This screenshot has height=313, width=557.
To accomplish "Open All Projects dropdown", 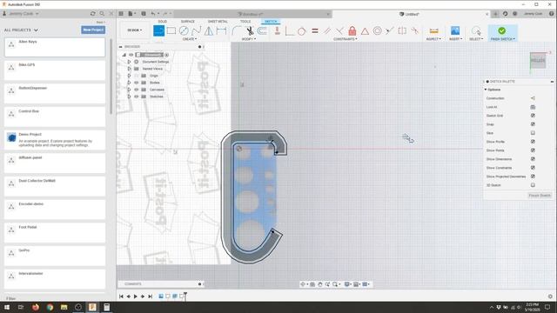I will tap(21, 30).
